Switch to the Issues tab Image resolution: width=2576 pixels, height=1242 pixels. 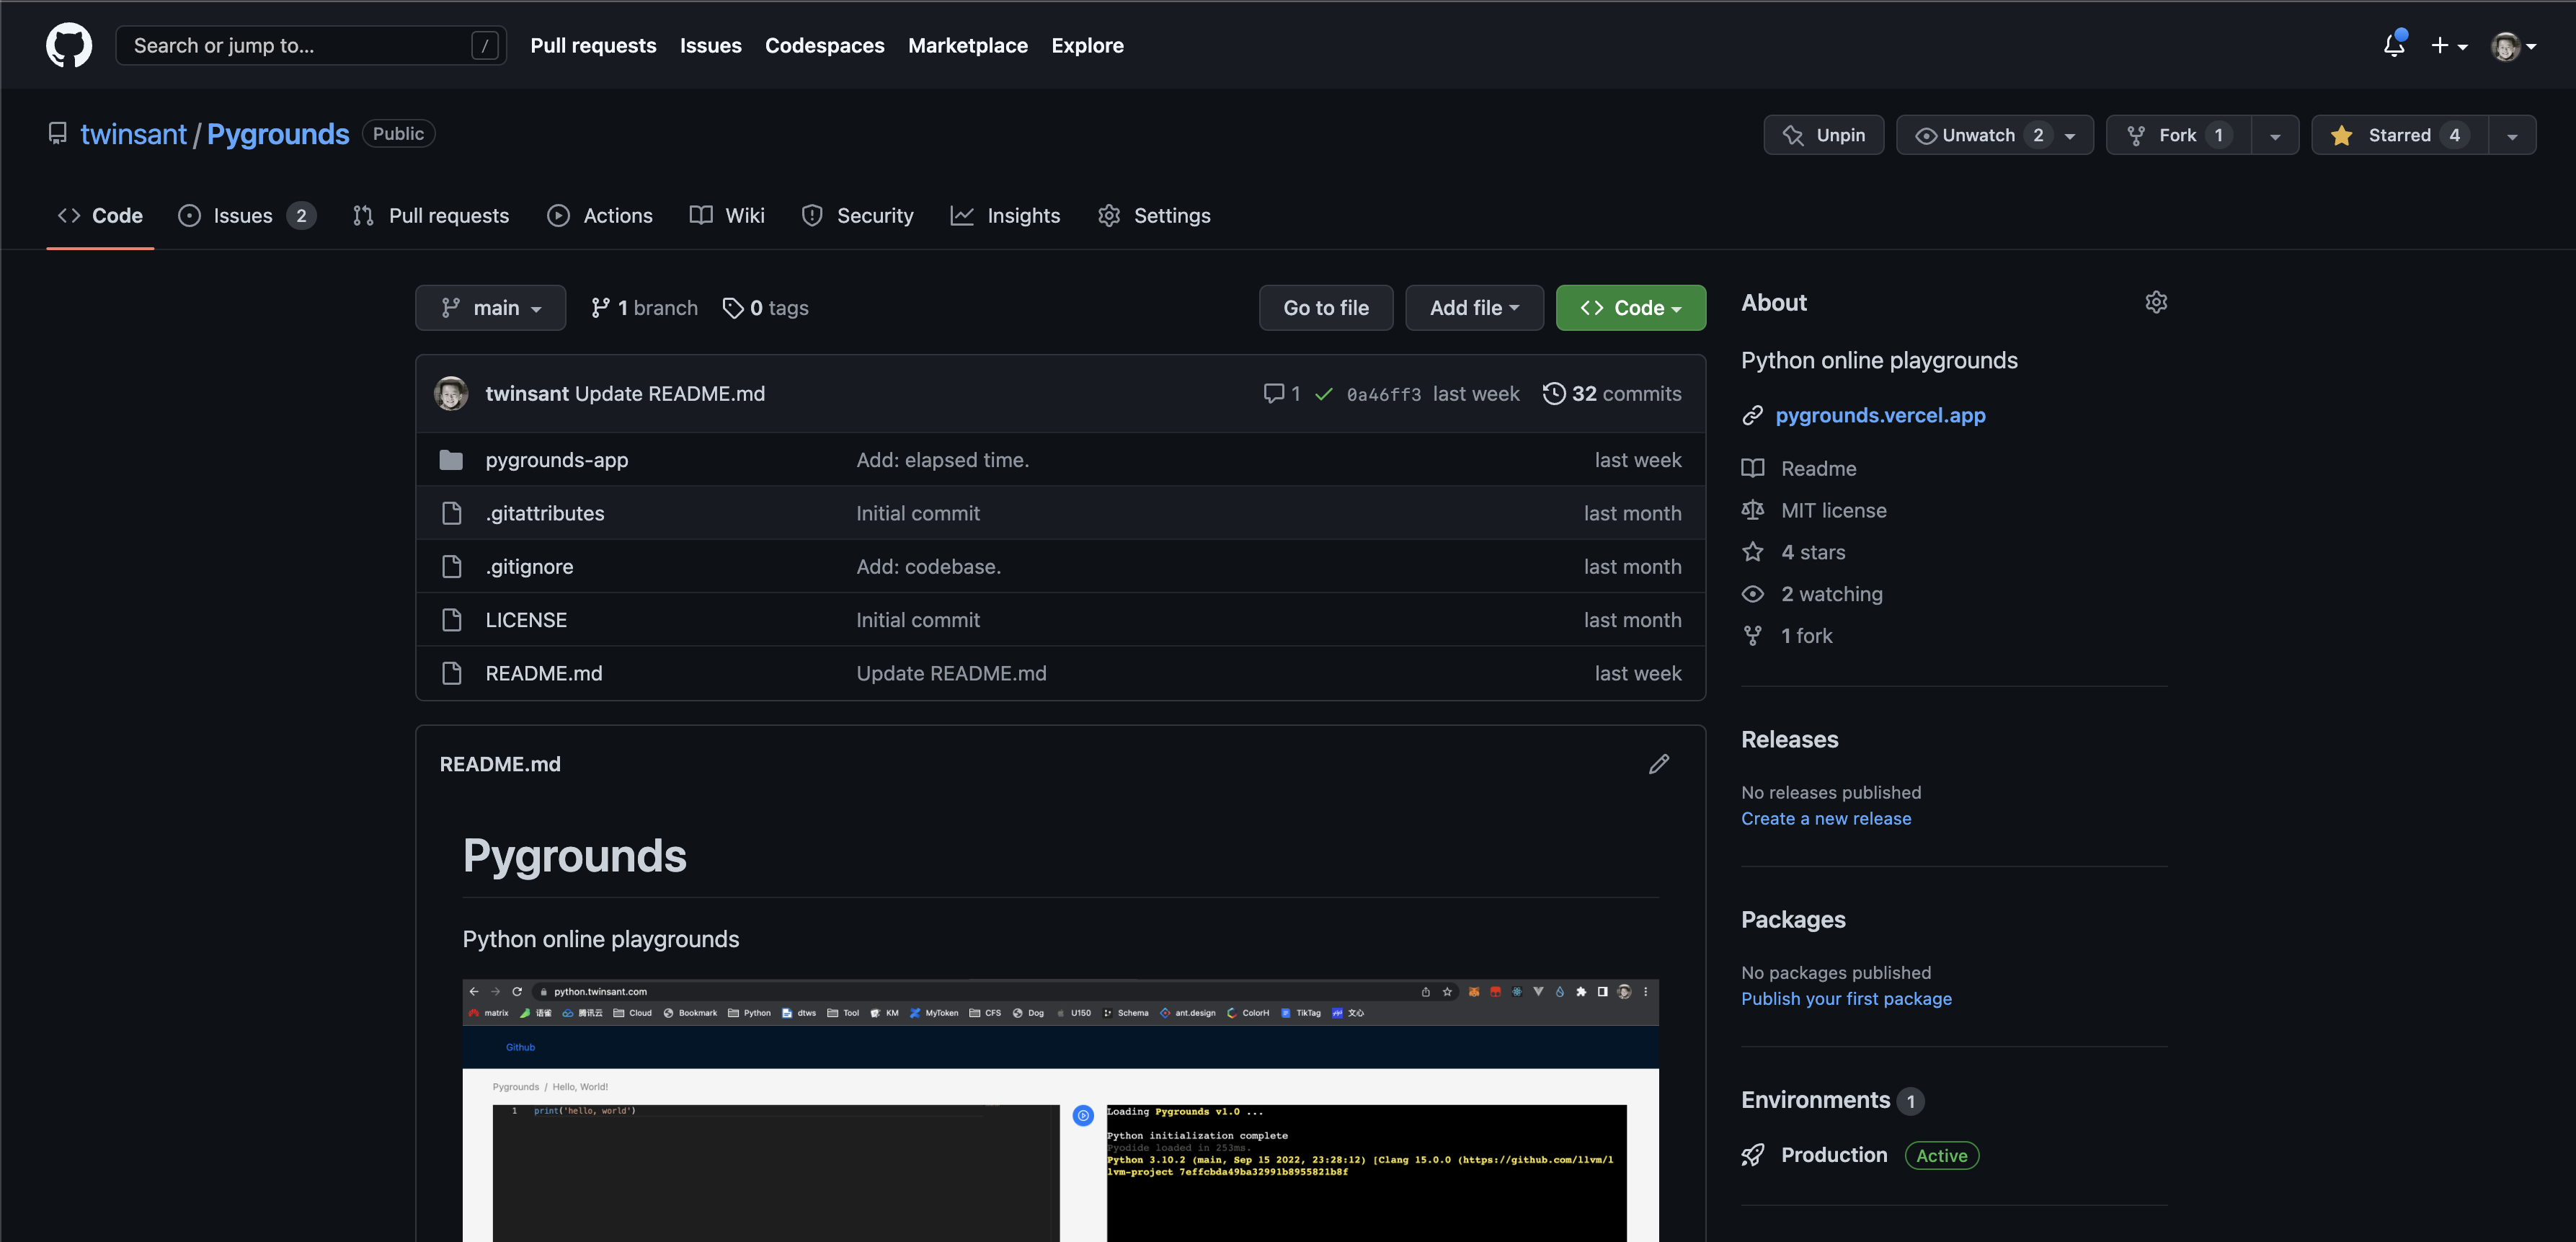pyautogui.click(x=247, y=215)
